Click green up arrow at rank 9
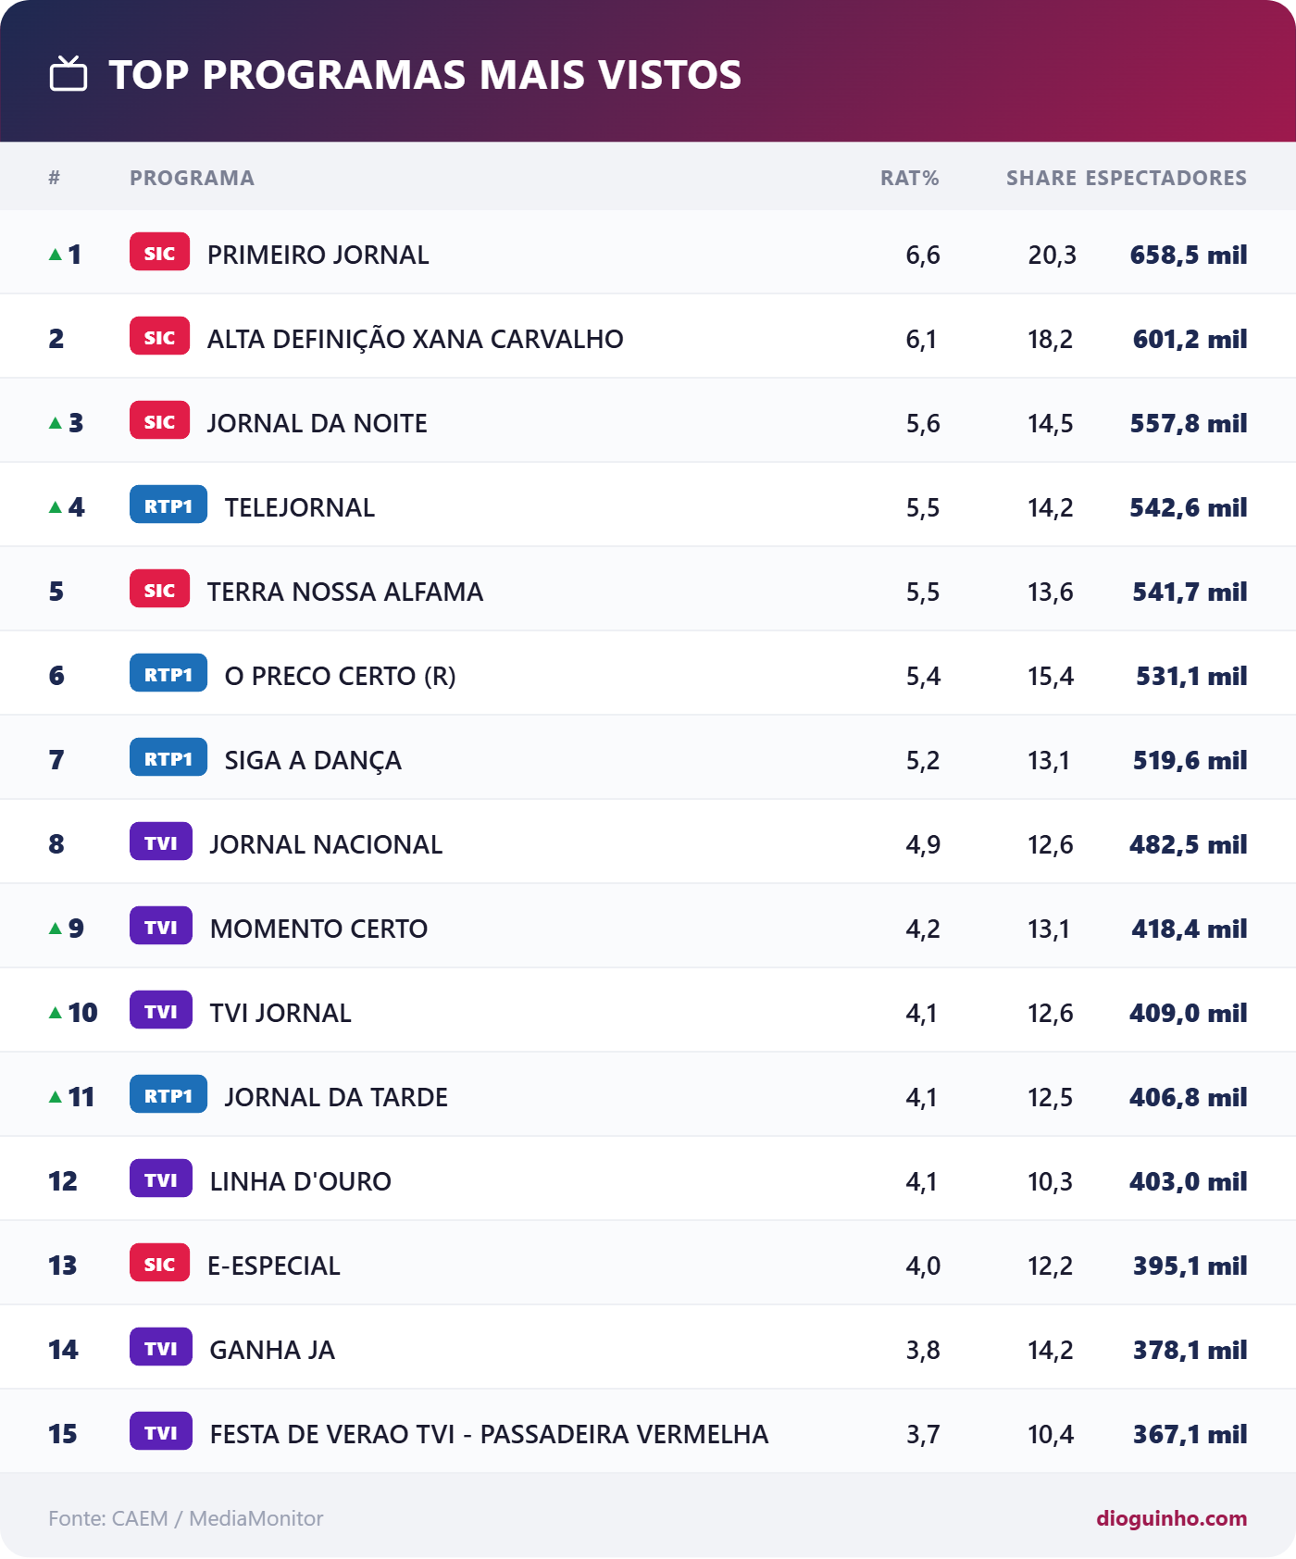Image resolution: width=1296 pixels, height=1559 pixels. pyautogui.click(x=56, y=928)
